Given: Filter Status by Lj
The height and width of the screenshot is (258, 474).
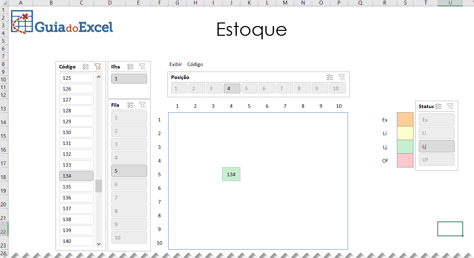Looking at the screenshot, I should [x=436, y=146].
